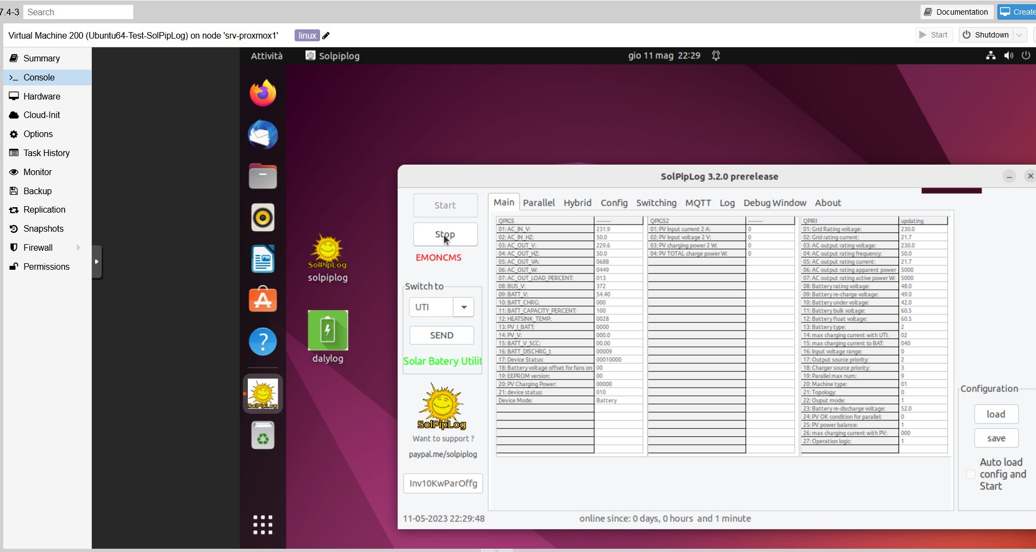Switch to the Parallel tab
The height and width of the screenshot is (552, 1036).
539,203
